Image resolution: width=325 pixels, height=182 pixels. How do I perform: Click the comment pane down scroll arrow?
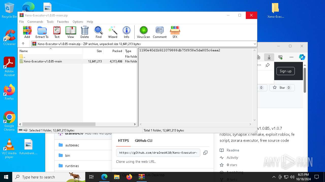pos(254,120)
